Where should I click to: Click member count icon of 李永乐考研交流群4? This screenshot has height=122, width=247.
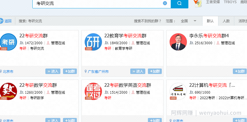point(192,43)
